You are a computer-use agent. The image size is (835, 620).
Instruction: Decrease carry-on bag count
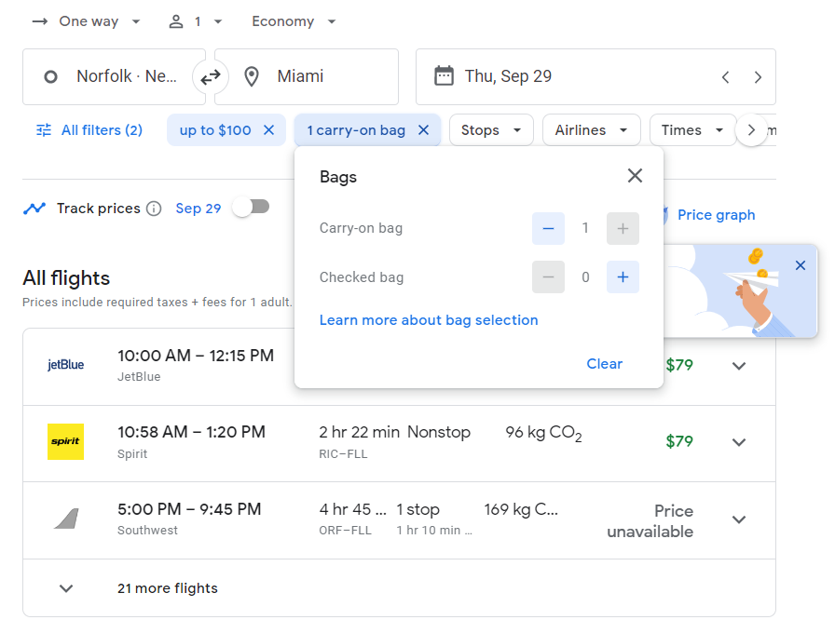tap(548, 228)
